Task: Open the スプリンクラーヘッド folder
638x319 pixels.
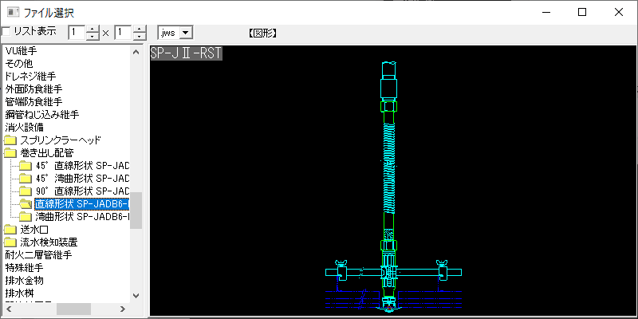Action: (61, 140)
